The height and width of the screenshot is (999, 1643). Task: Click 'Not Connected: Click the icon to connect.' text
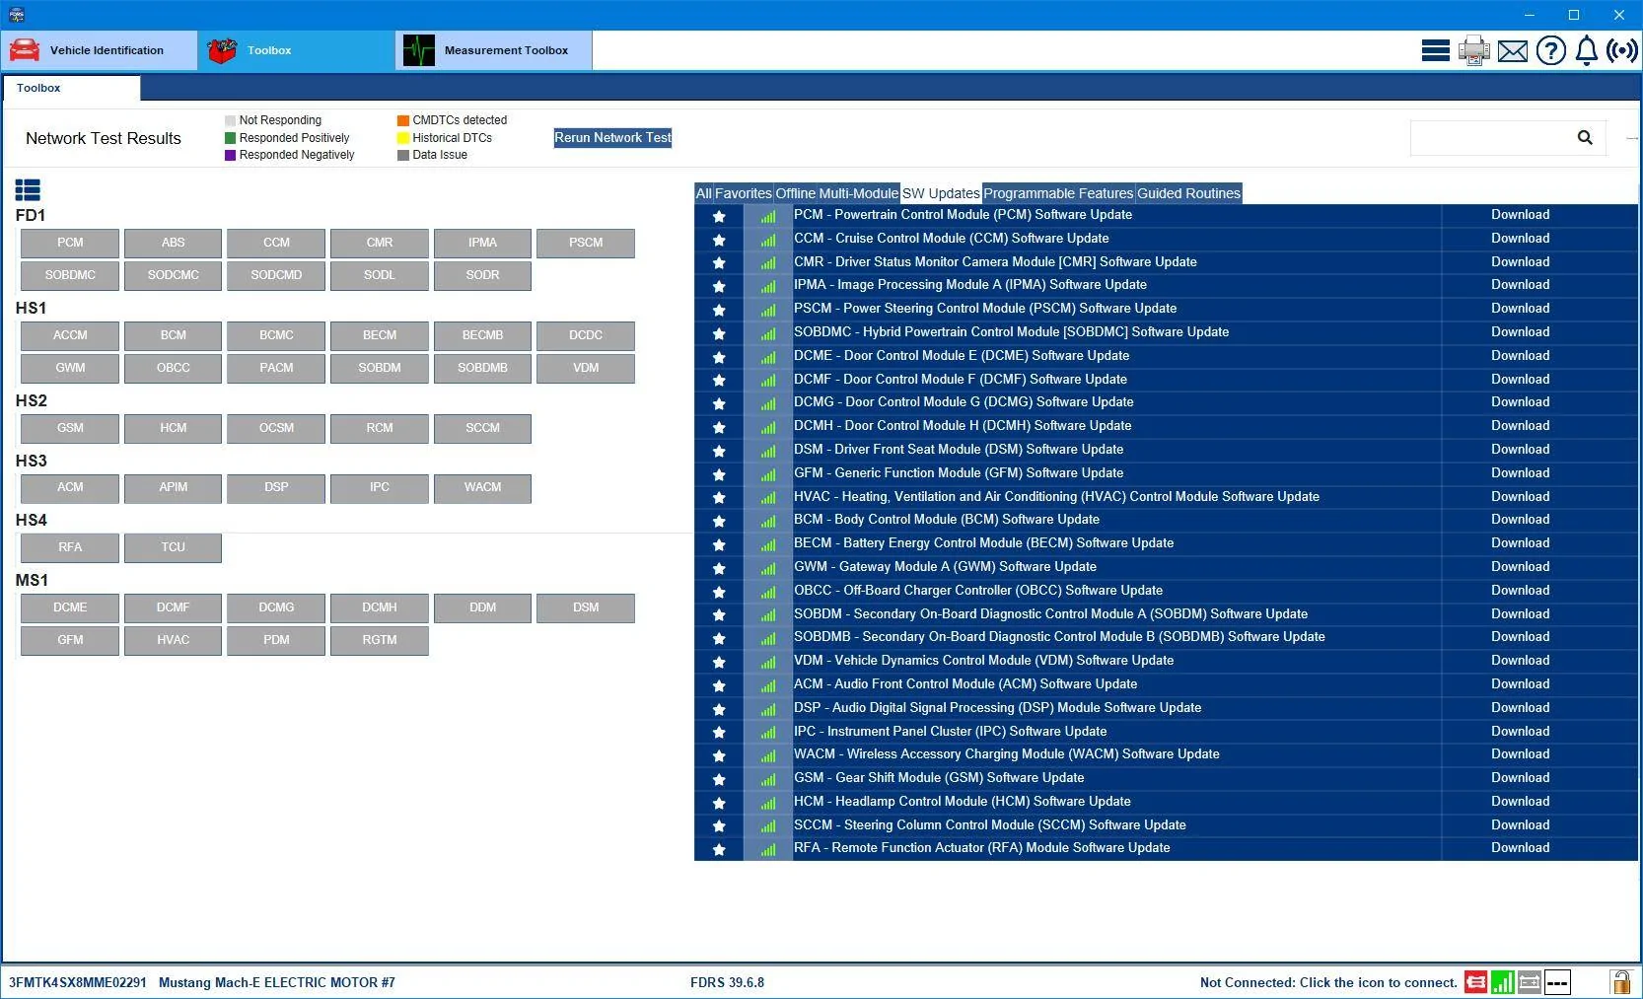click(x=1328, y=983)
